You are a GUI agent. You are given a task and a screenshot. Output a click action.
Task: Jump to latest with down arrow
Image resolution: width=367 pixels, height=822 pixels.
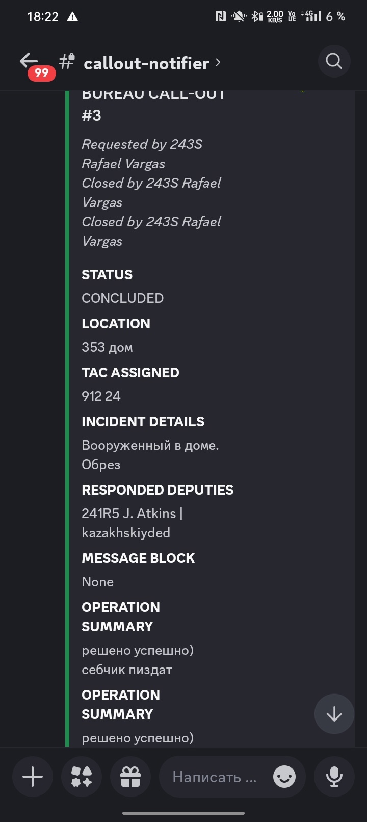334,714
